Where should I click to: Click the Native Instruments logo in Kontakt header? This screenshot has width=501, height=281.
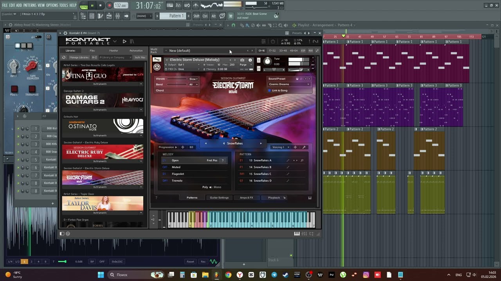315,41
